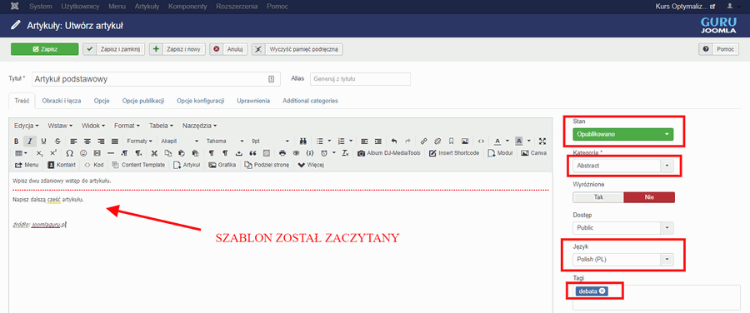750x313 pixels.
Task: Open the Stan status dropdown
Action: pos(622,134)
